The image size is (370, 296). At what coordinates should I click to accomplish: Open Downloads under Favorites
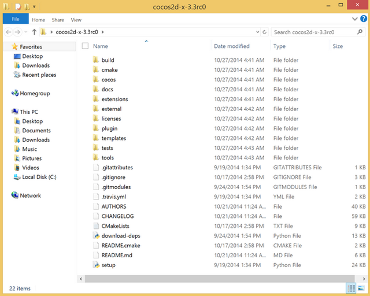click(36, 65)
